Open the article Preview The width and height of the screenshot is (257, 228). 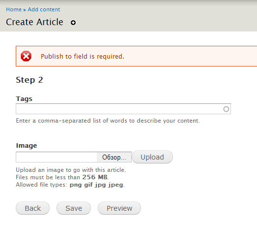(119, 208)
